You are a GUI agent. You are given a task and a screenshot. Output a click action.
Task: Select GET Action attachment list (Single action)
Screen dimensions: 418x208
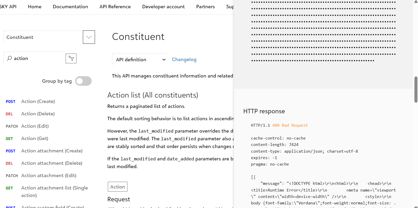click(x=47, y=192)
